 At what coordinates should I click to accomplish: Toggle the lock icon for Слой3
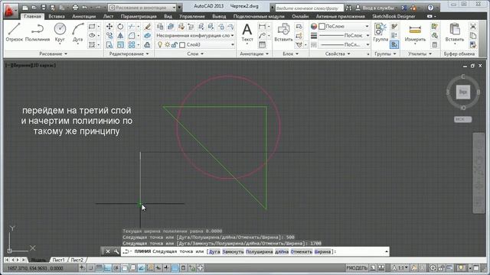(x=175, y=45)
